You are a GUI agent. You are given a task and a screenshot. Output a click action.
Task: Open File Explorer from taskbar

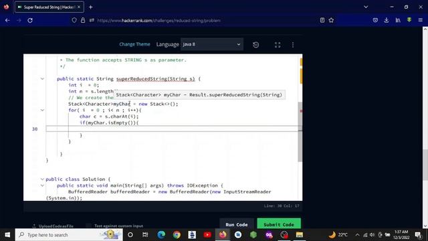tap(300, 235)
